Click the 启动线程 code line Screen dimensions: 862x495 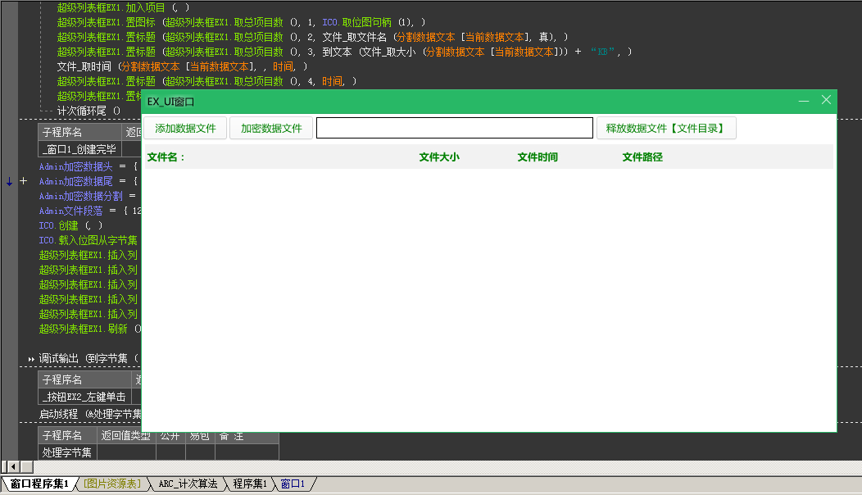point(90,414)
